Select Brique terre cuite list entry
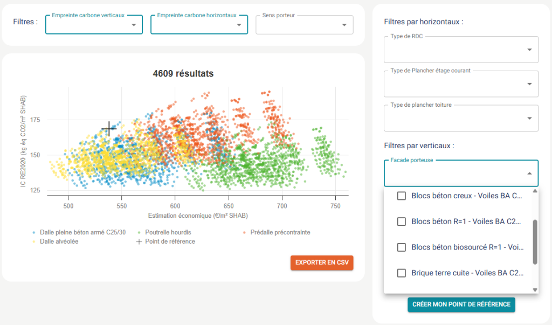 (x=467, y=273)
